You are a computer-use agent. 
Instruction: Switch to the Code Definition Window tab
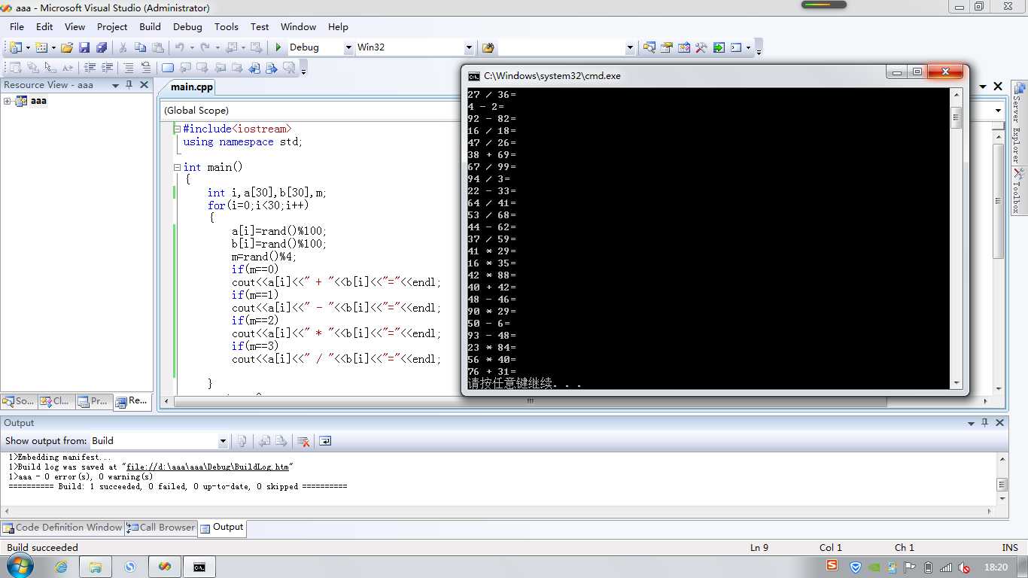click(x=62, y=528)
